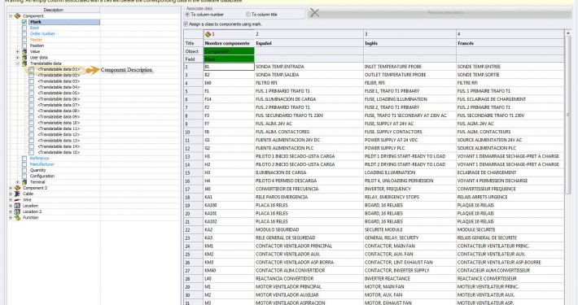Viewport: 578px width, 305px height.
Task: Click 'FILTRE RFI' cell
Action: coord(510,83)
